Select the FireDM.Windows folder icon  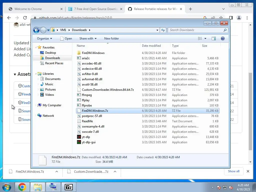click(x=79, y=53)
